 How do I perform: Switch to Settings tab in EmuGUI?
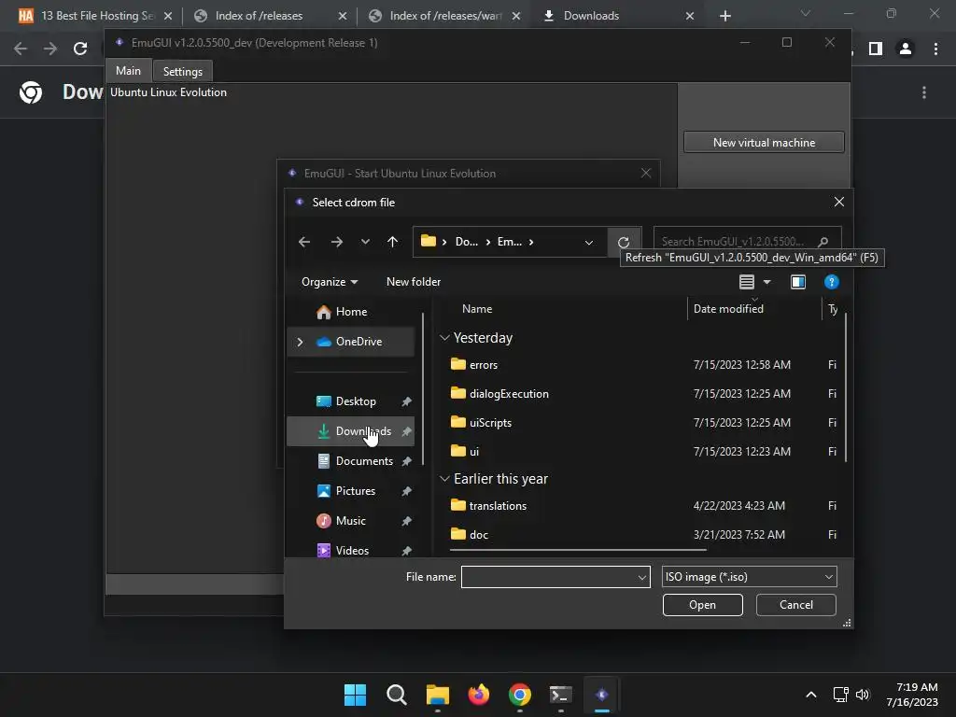(182, 71)
